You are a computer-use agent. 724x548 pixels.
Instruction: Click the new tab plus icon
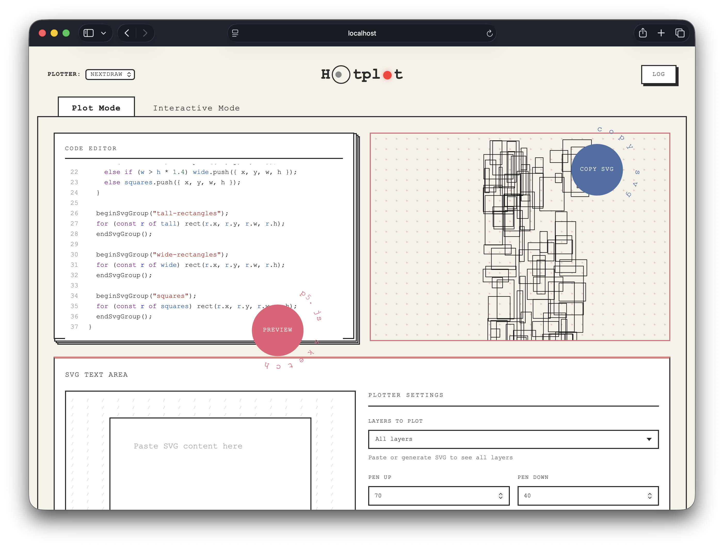point(661,33)
